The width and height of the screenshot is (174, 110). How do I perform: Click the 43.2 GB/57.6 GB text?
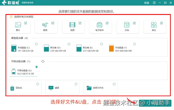pyautogui.click(x=26, y=74)
